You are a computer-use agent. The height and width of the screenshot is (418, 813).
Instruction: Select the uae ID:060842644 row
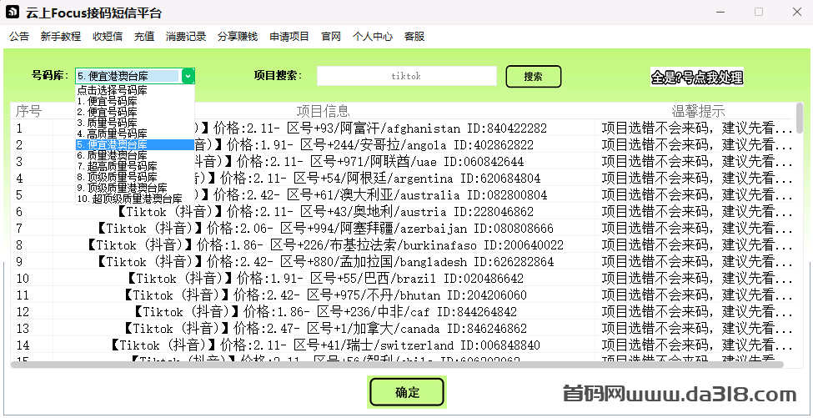point(404,161)
